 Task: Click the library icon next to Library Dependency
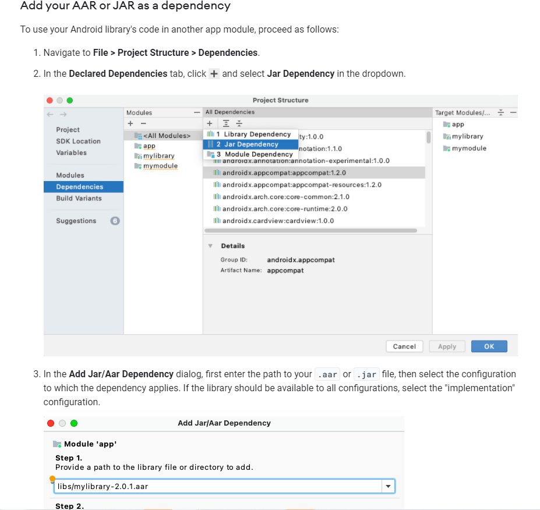pyautogui.click(x=211, y=133)
